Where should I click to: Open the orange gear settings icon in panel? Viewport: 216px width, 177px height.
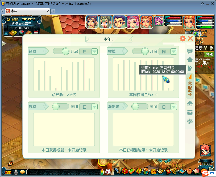click(183, 38)
